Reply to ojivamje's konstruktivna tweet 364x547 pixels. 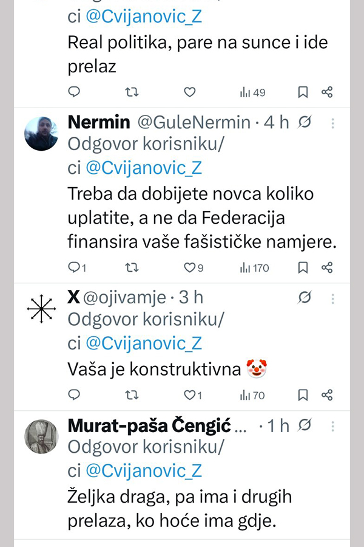point(74,395)
